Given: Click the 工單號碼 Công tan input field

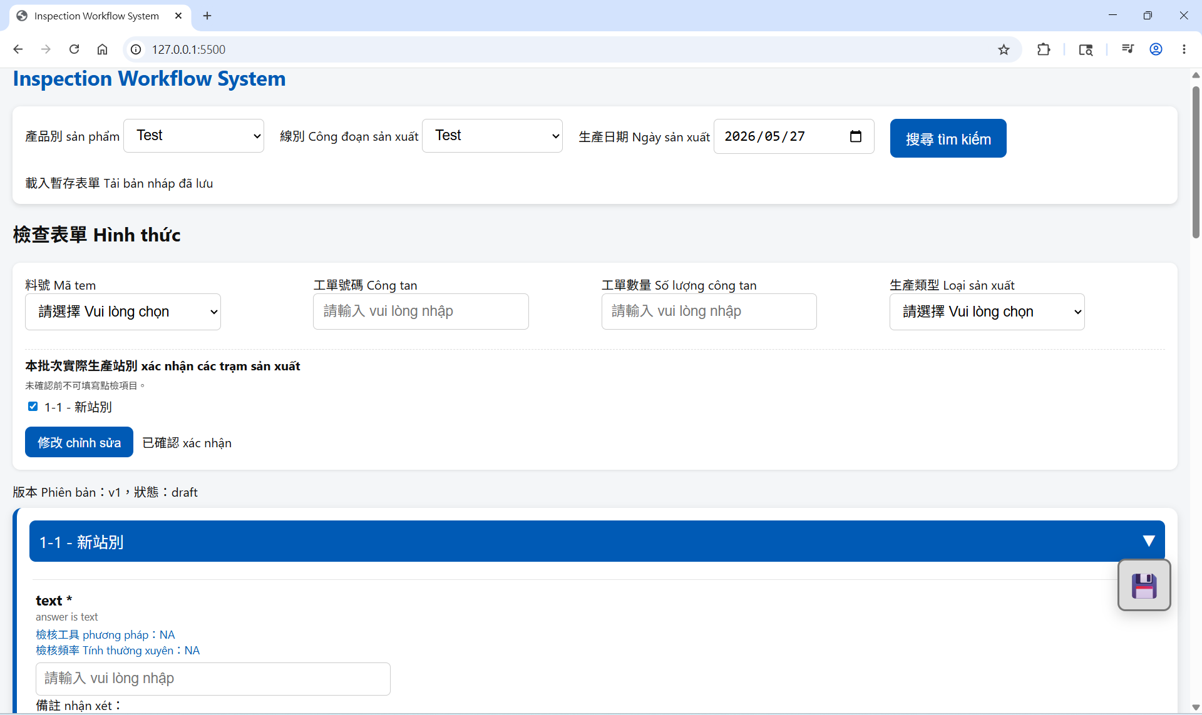Looking at the screenshot, I should pyautogui.click(x=421, y=312).
